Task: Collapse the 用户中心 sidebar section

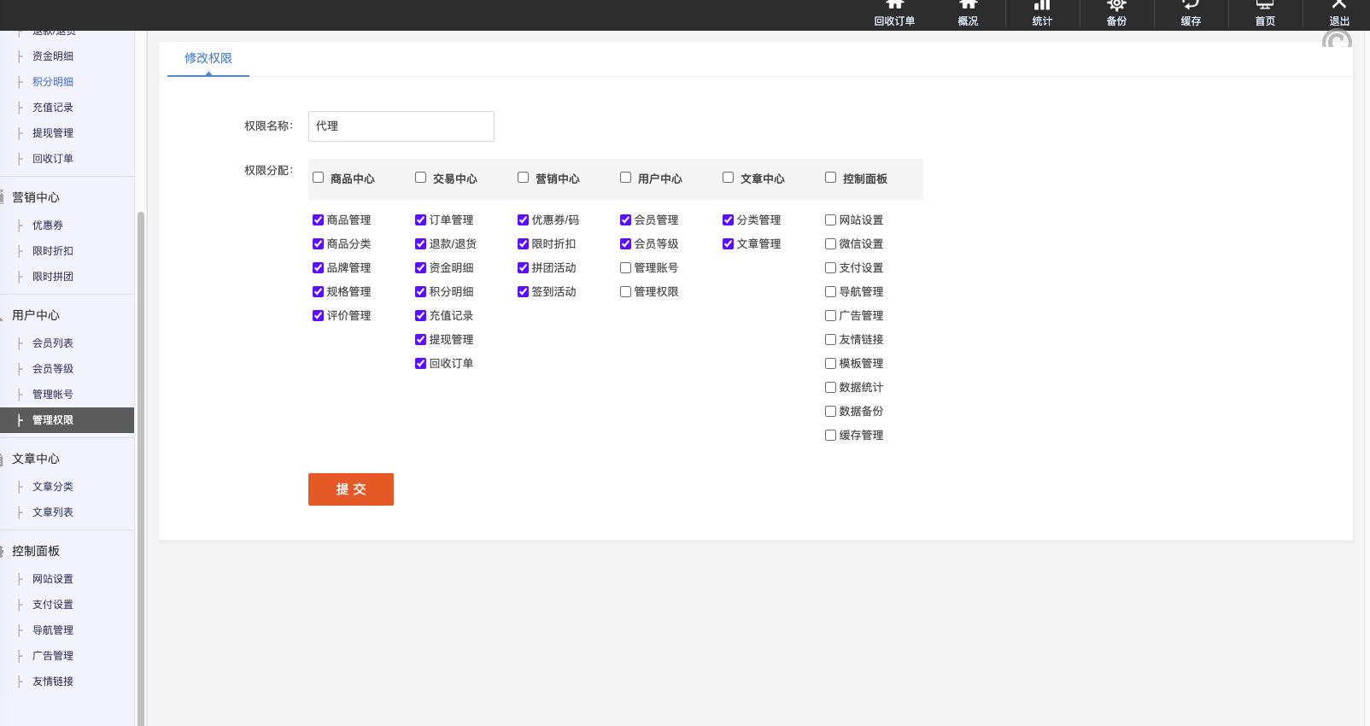Action: [x=36, y=315]
